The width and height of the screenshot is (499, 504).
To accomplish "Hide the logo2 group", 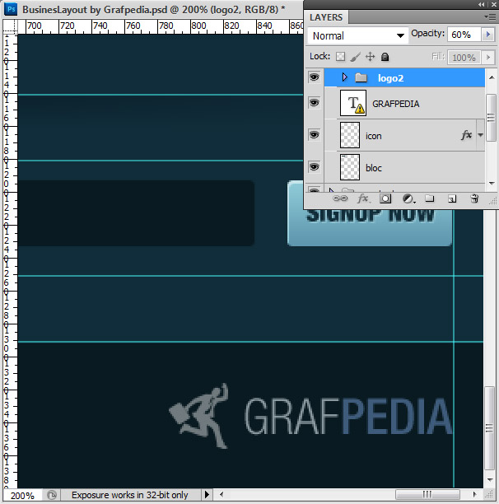I will click(x=314, y=77).
